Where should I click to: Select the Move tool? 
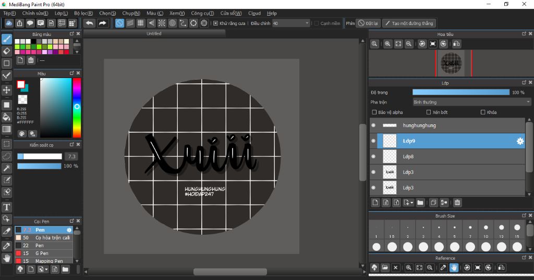(6, 90)
